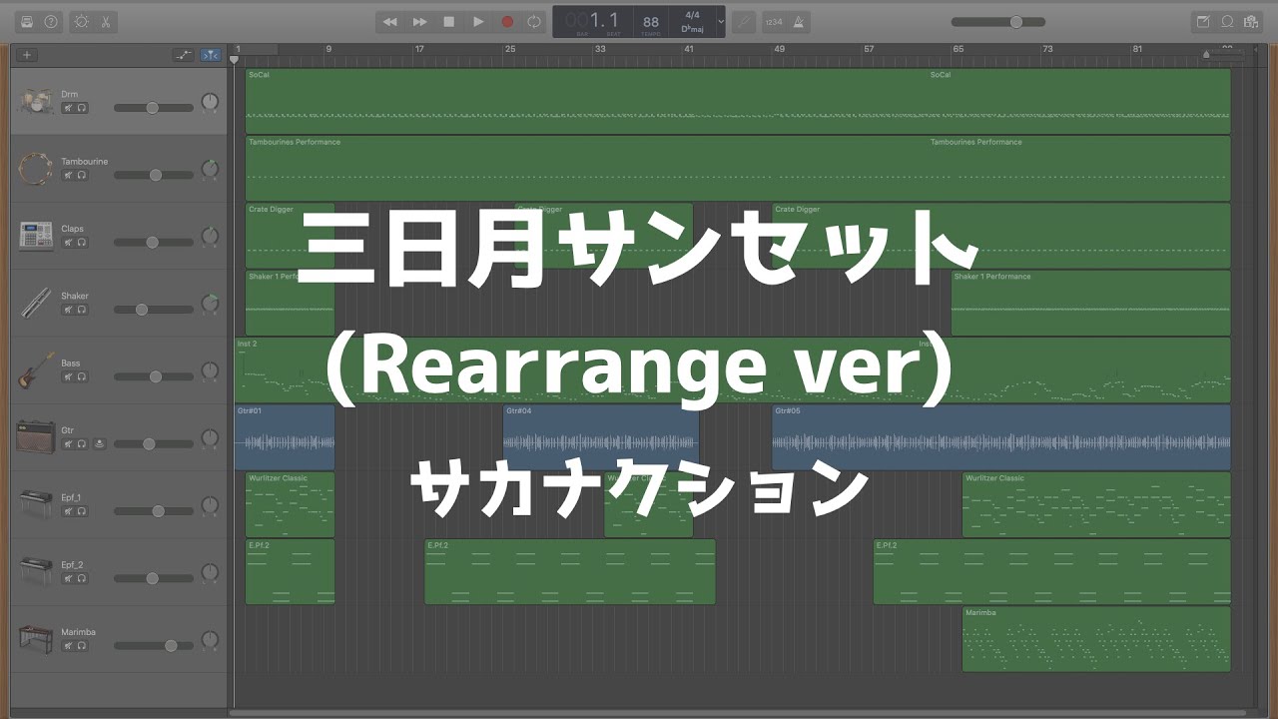Open Quick Help
This screenshot has height=719, width=1278.
point(51,21)
